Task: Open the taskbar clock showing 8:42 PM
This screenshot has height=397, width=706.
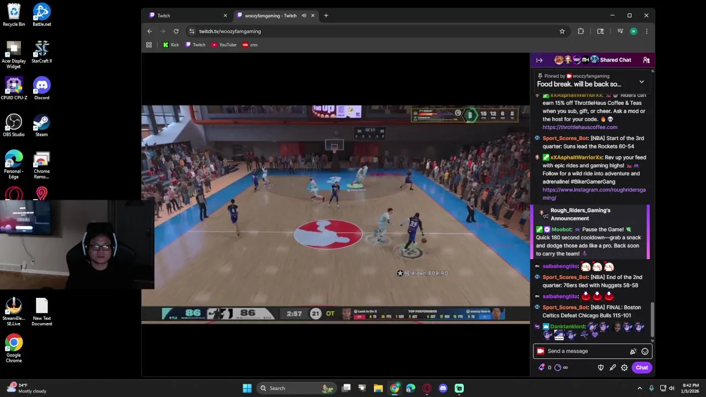Action: tap(691, 388)
